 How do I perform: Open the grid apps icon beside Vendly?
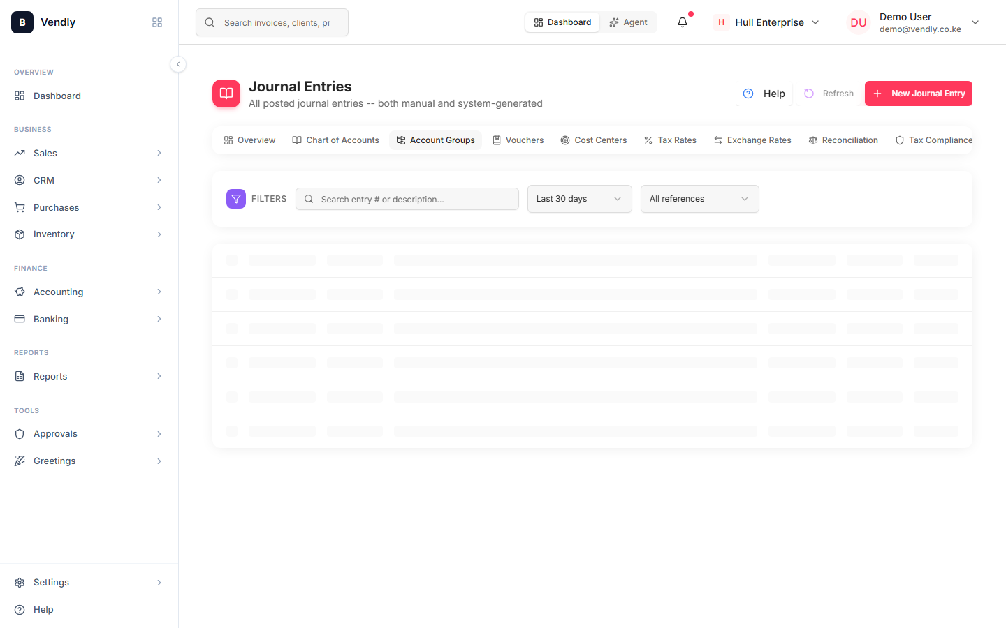[x=157, y=22]
